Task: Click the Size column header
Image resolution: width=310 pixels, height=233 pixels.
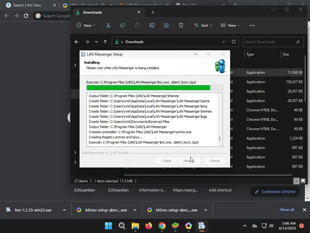Action: point(286,54)
